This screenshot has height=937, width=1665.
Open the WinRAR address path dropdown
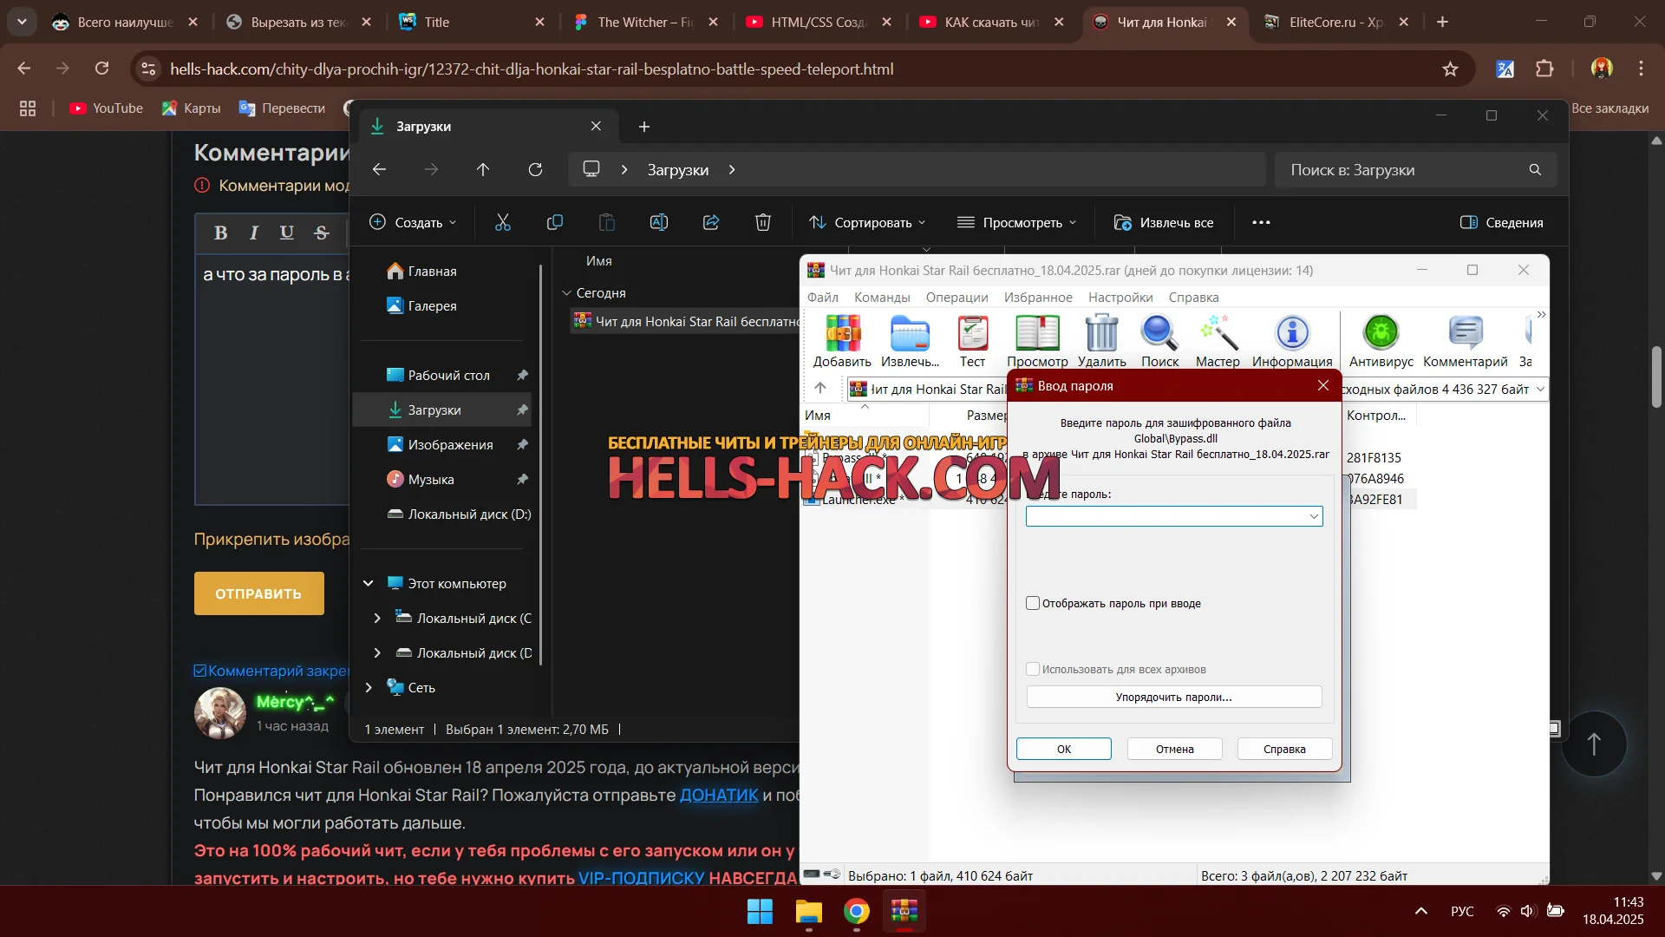click(x=1540, y=389)
